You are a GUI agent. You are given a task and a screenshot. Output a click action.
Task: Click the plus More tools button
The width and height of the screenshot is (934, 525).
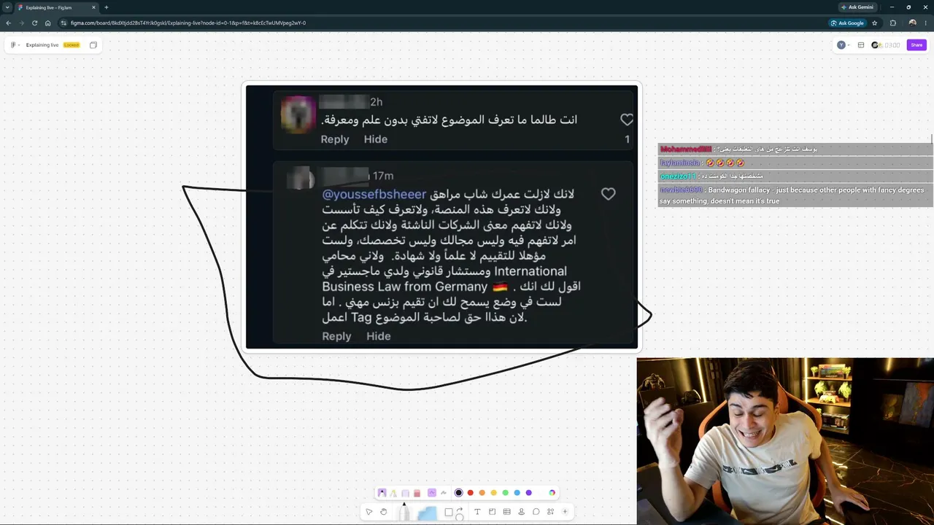(x=565, y=512)
